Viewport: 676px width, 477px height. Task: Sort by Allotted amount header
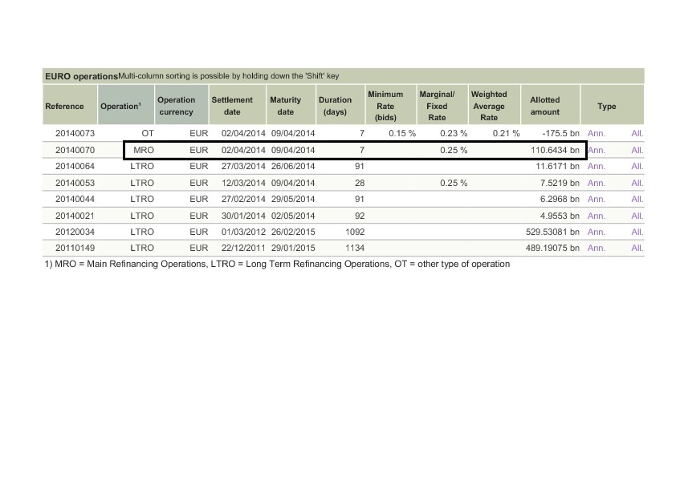(551, 105)
